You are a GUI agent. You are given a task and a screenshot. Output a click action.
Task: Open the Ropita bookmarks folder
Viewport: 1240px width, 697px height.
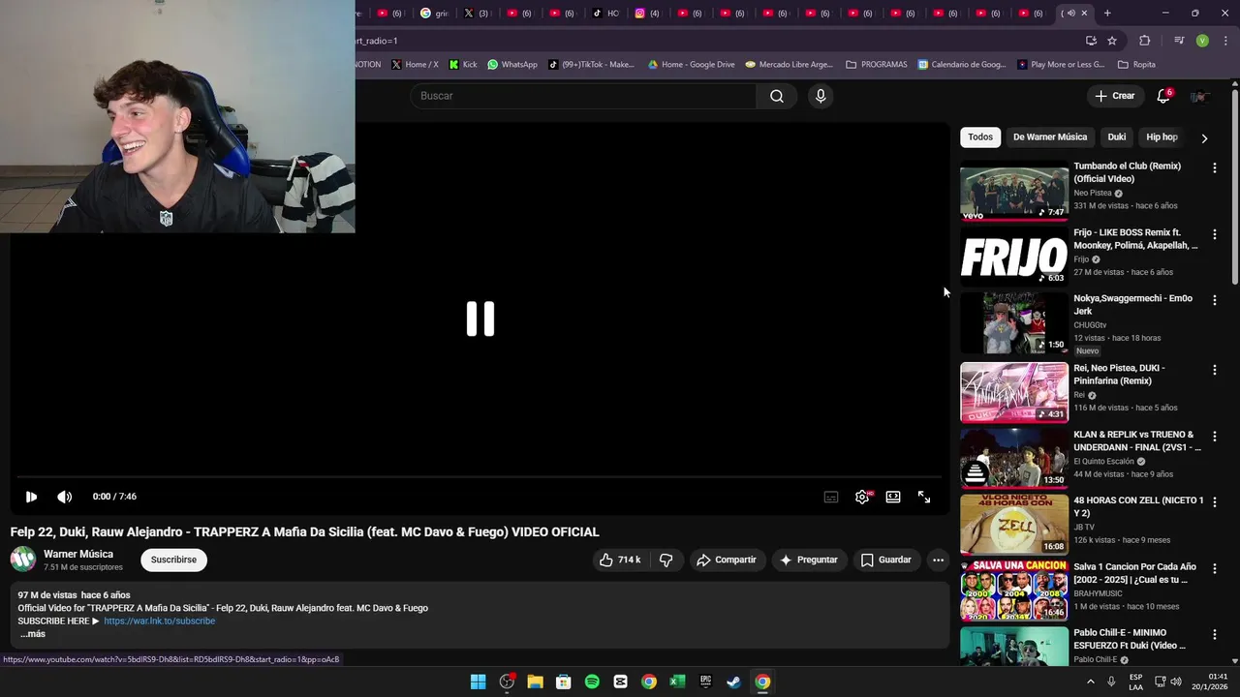(x=1136, y=65)
